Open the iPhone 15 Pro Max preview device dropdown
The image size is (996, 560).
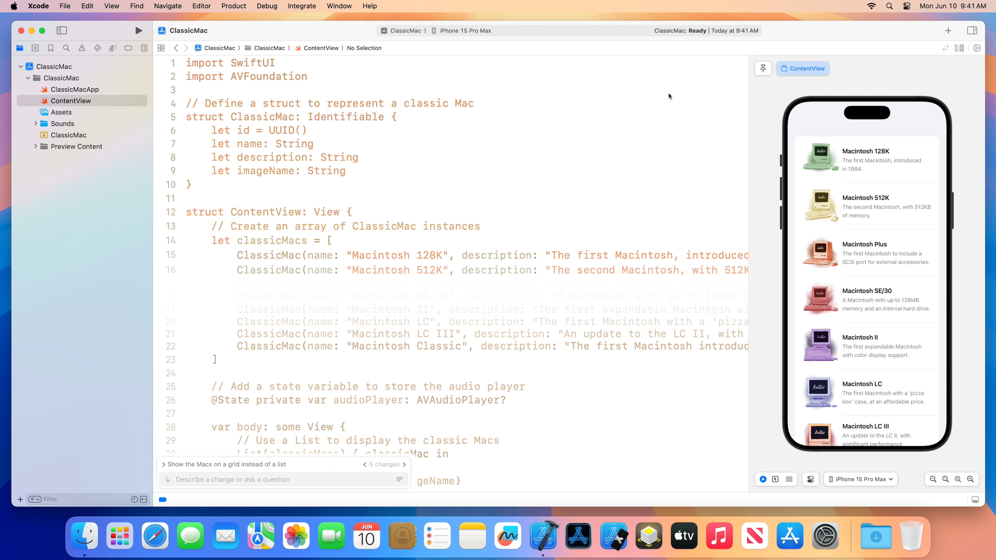pos(861,479)
